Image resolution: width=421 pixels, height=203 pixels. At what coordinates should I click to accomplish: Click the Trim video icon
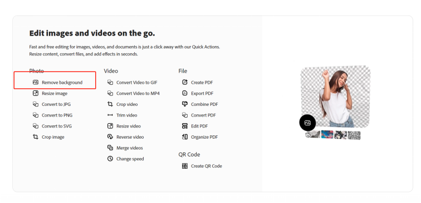110,115
